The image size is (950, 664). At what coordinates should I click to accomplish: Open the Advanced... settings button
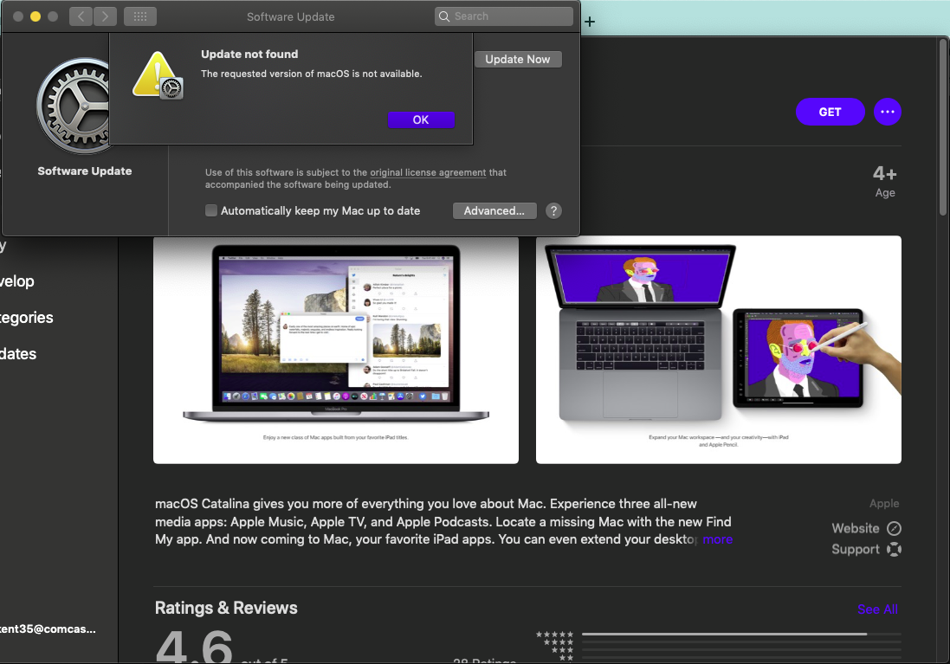pyautogui.click(x=494, y=211)
